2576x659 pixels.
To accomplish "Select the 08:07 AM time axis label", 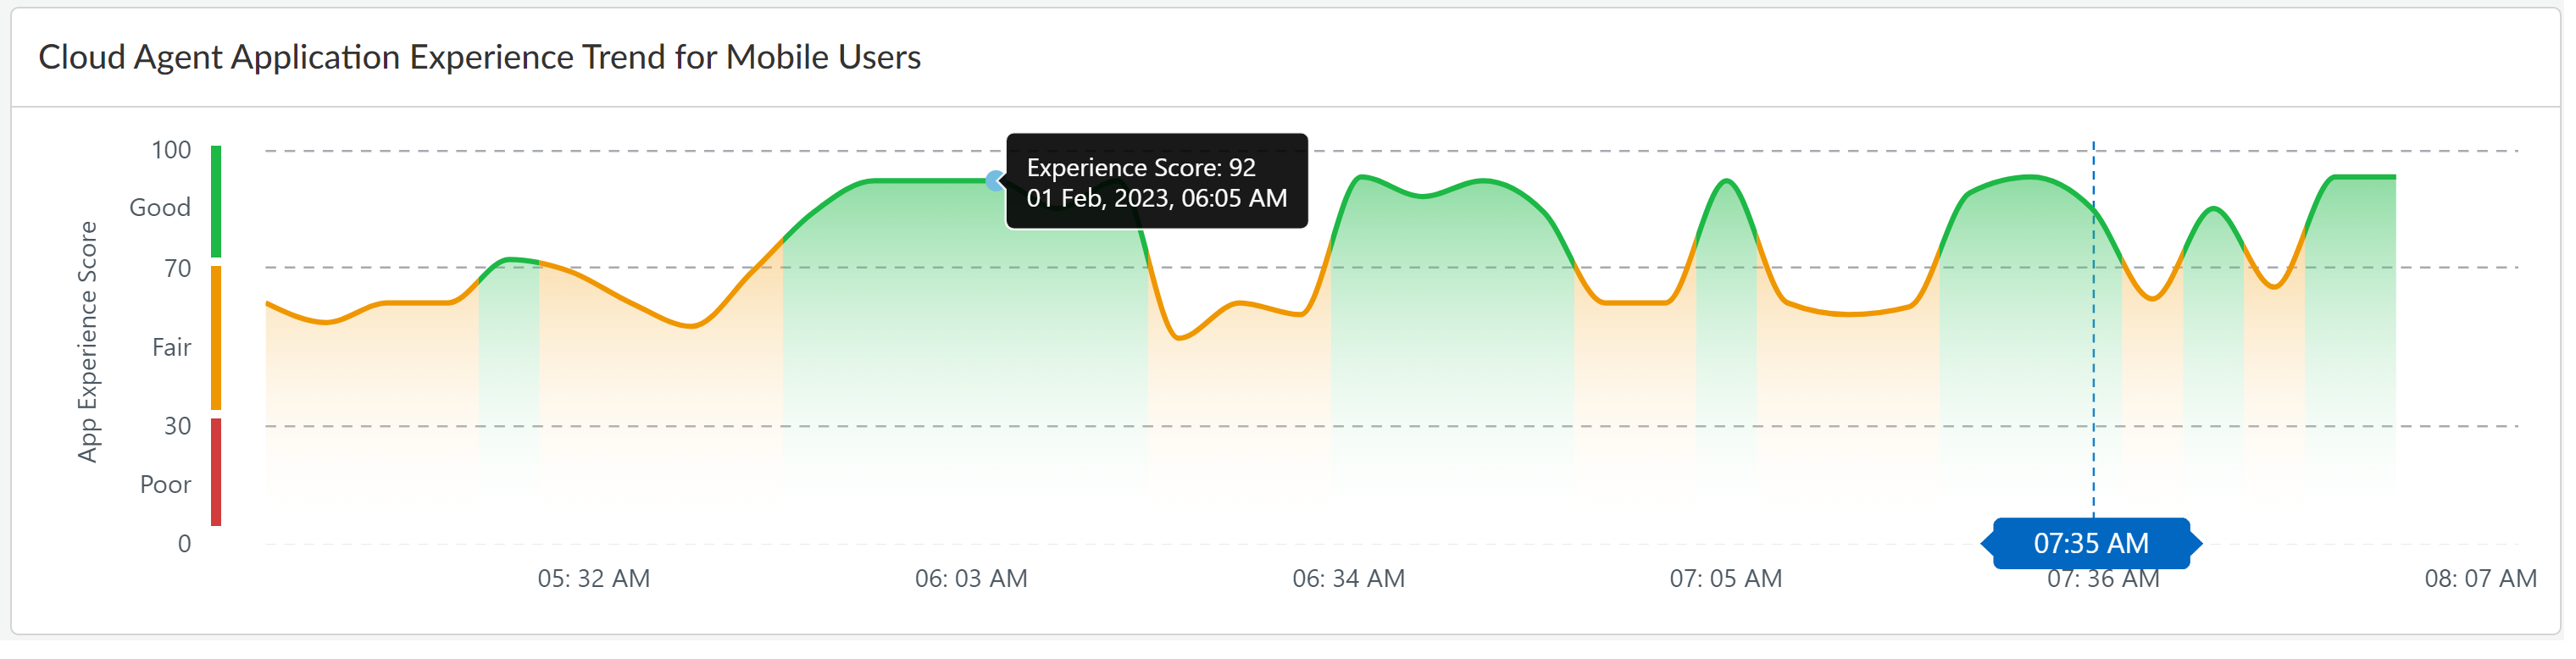I will (2480, 579).
